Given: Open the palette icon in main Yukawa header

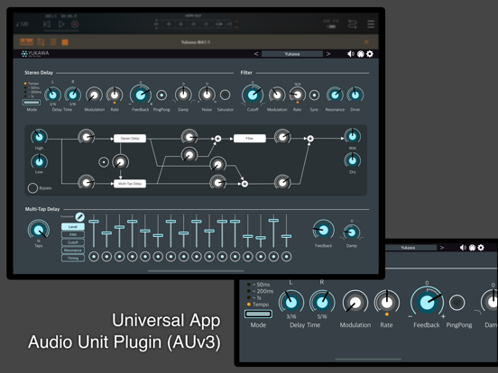Looking at the screenshot, I should click(361, 54).
